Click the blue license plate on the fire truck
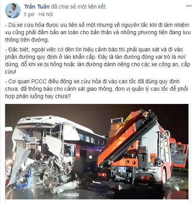The image size is (192, 204). pyautogui.click(x=122, y=170)
